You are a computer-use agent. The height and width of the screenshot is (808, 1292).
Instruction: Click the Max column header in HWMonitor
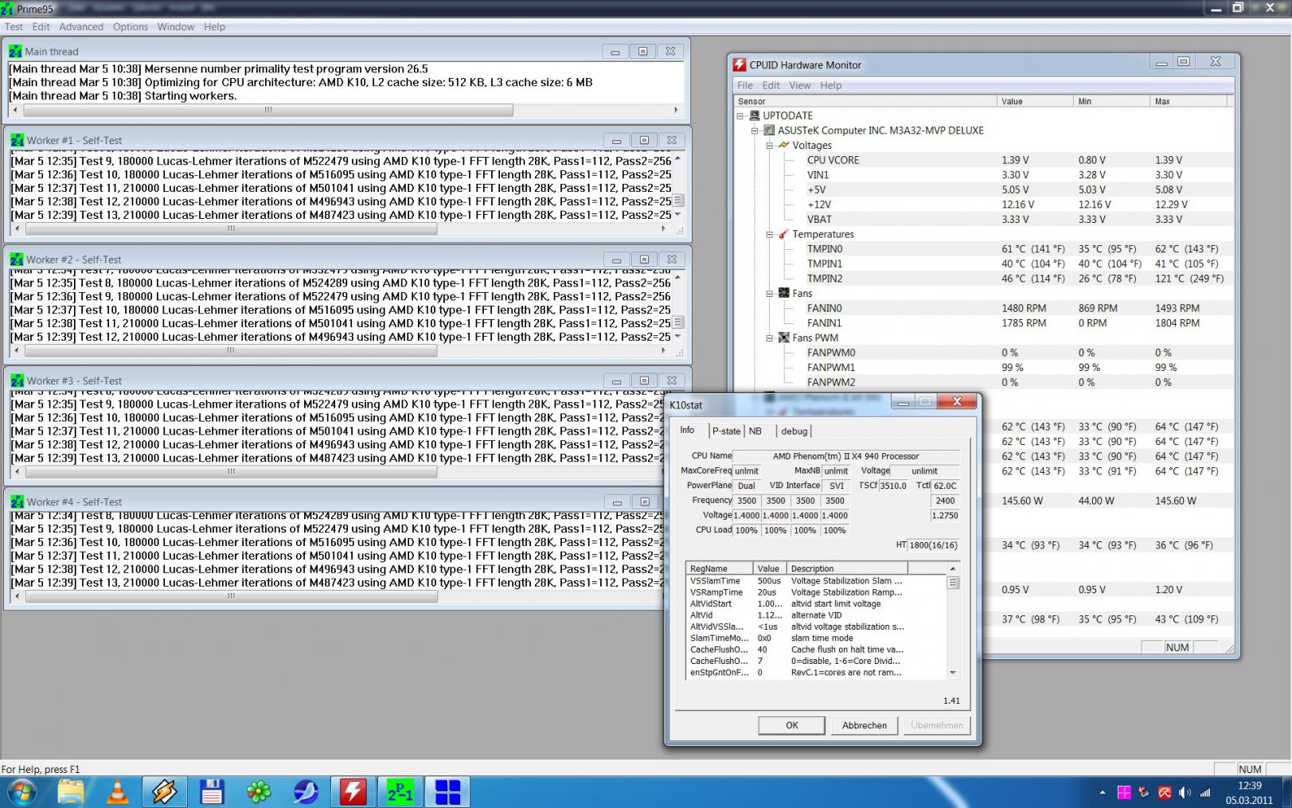coord(1189,101)
